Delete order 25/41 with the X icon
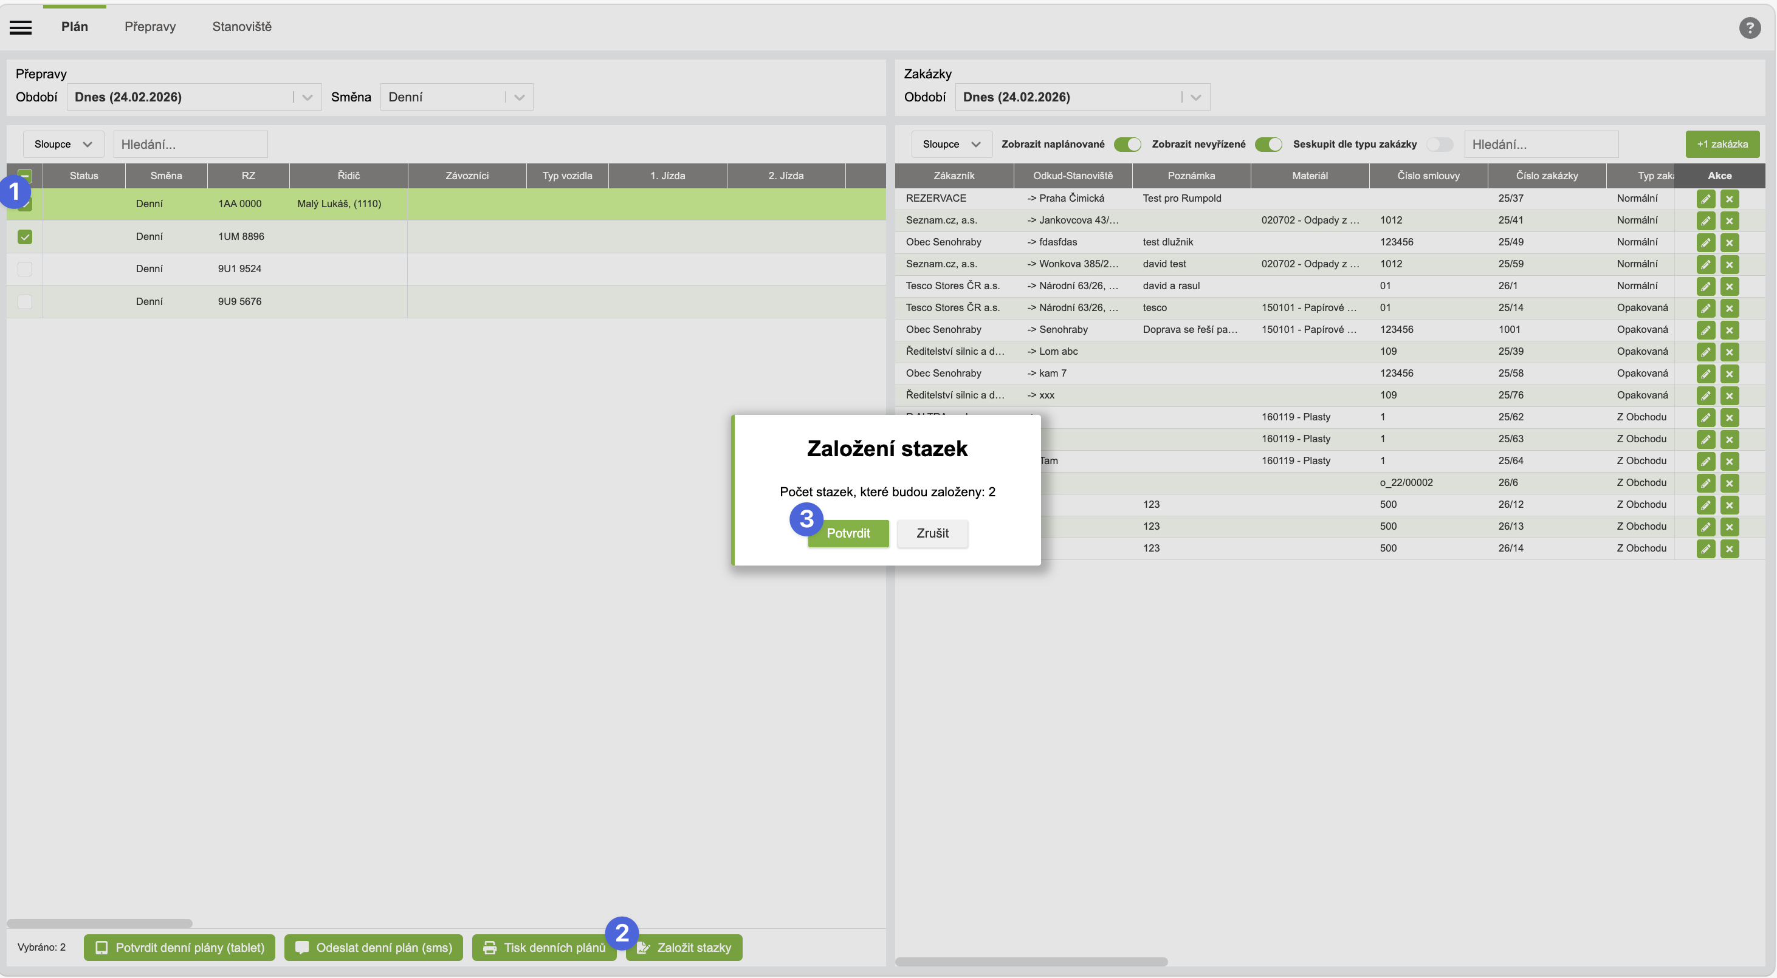The image size is (1777, 978). 1729,221
